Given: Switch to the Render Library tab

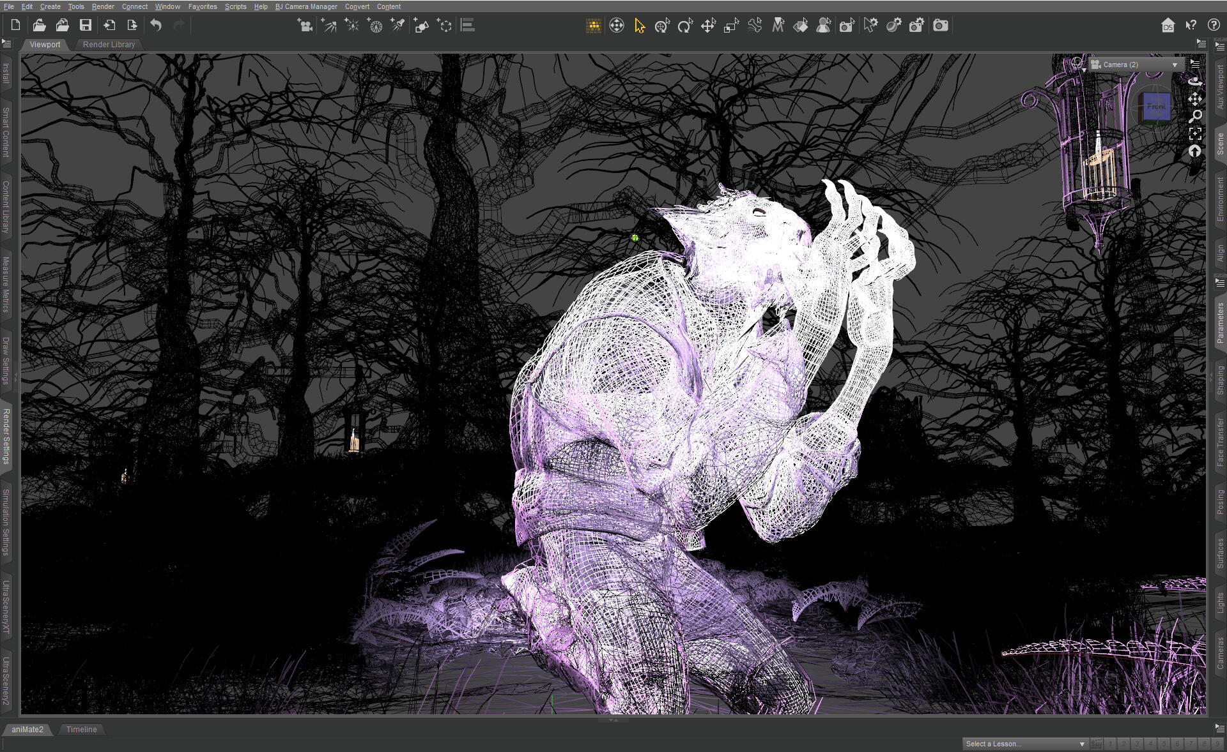Looking at the screenshot, I should [x=109, y=45].
